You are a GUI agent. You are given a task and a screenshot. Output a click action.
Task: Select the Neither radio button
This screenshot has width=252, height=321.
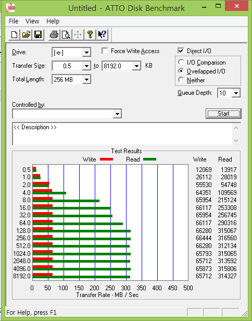tap(181, 80)
